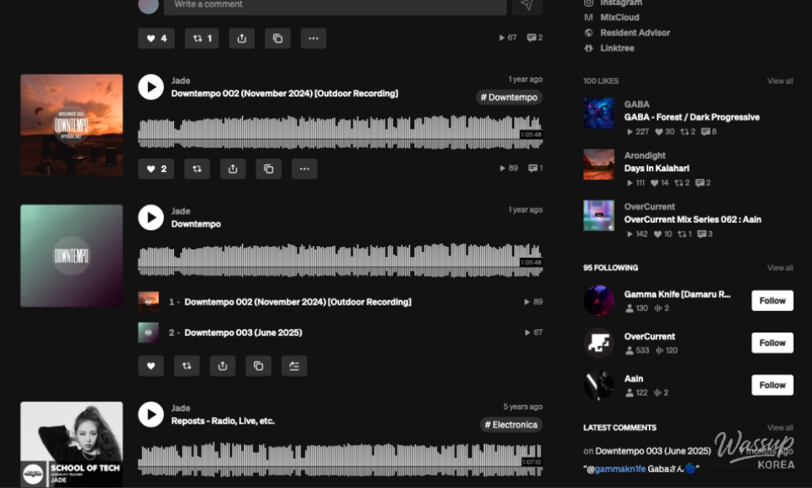The width and height of the screenshot is (812, 488).
Task: Click the "Write a comment" field
Action: [333, 6]
